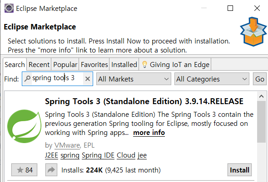Click the star favorite button showing 84
The image size is (268, 182).
(24, 170)
